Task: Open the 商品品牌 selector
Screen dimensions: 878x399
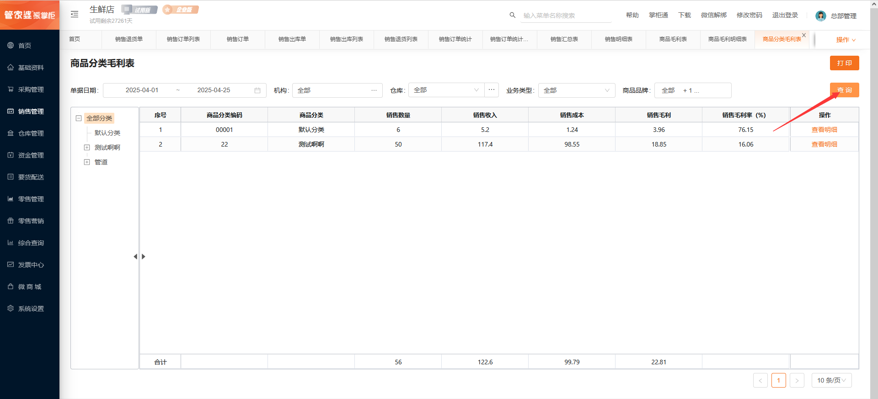Action: pyautogui.click(x=693, y=90)
